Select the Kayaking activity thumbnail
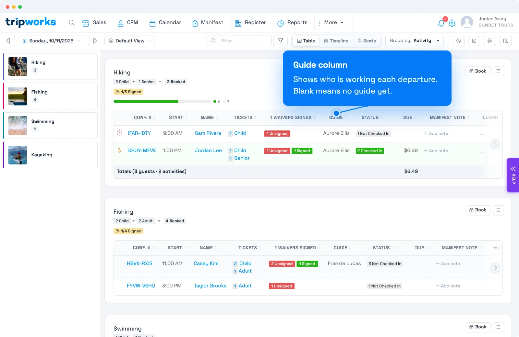 [x=18, y=155]
